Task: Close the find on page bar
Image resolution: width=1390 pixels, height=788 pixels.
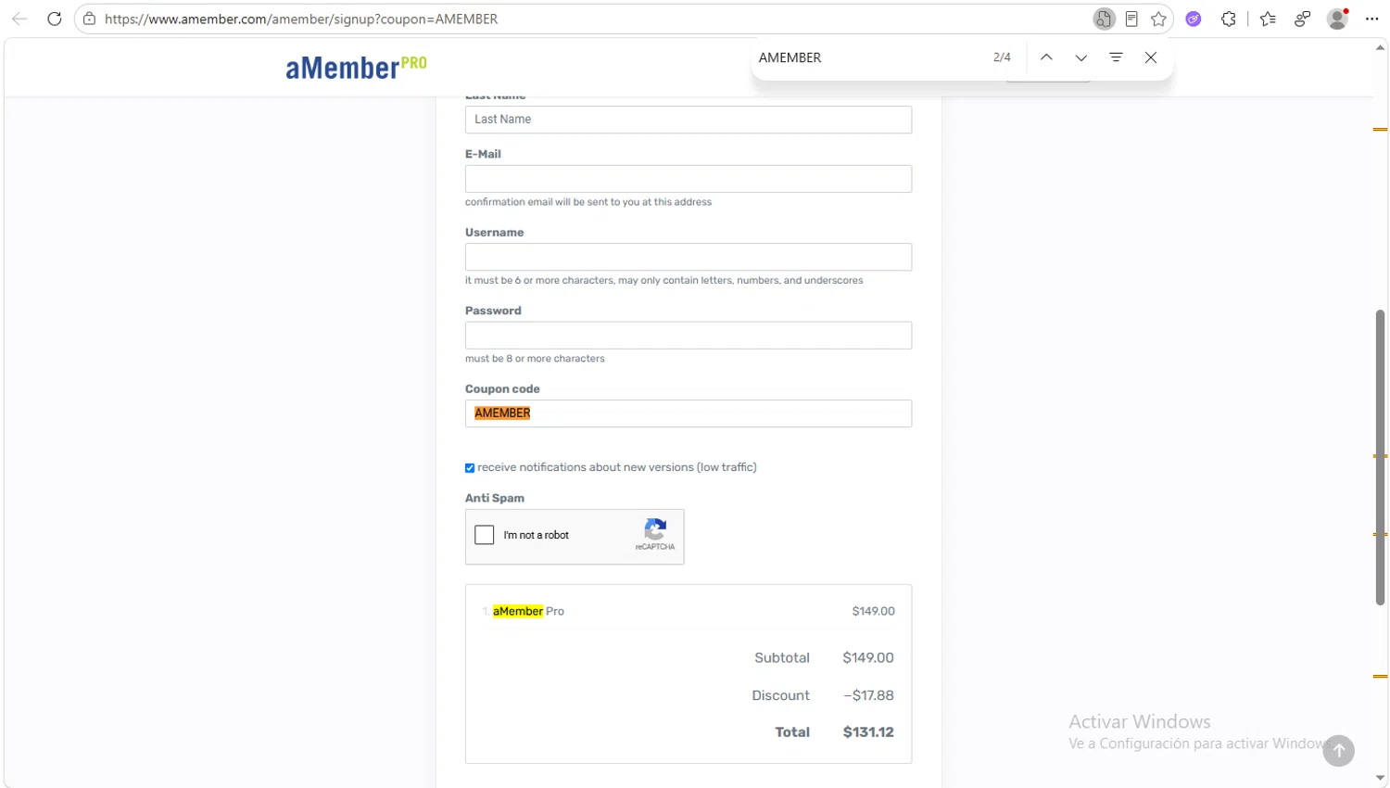Action: pyautogui.click(x=1151, y=57)
